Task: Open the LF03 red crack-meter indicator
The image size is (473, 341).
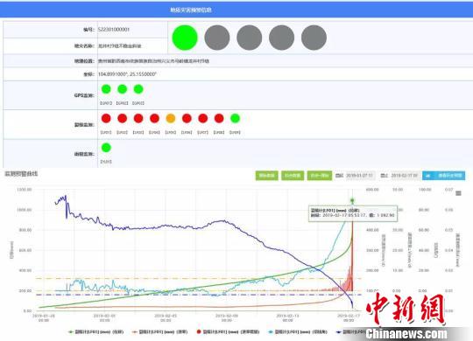Action: tap(138, 118)
